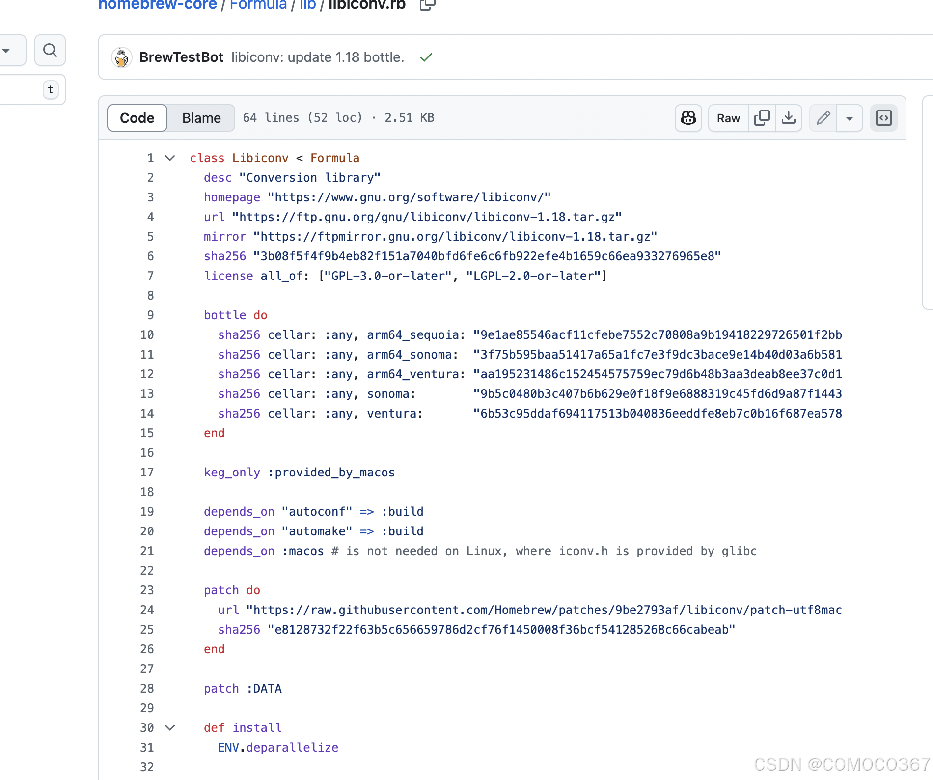Open Copilot options for this file
933x780 pixels.
click(x=688, y=118)
